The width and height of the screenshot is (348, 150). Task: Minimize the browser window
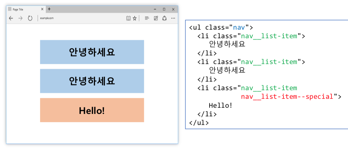(155, 9)
